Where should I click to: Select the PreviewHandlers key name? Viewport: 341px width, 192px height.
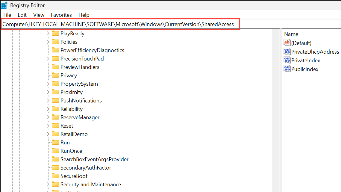(80, 67)
